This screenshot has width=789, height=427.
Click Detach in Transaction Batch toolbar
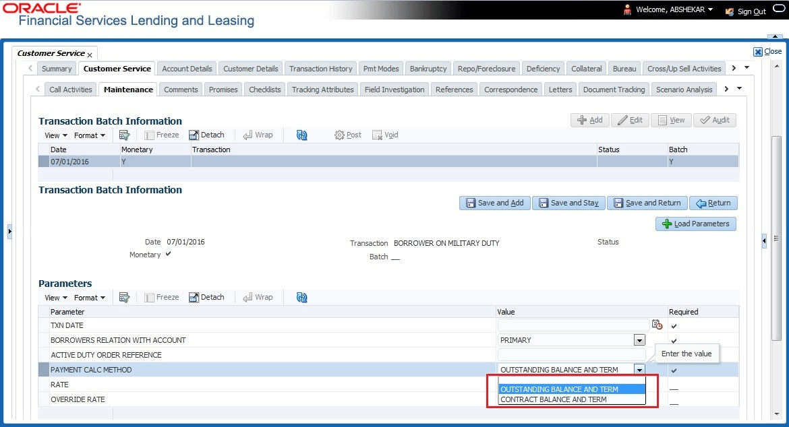click(206, 135)
